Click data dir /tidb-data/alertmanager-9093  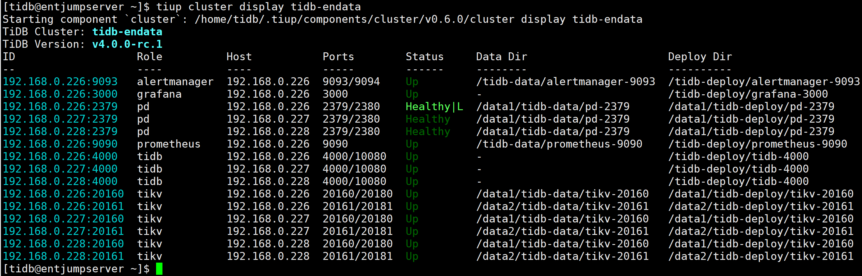point(565,82)
